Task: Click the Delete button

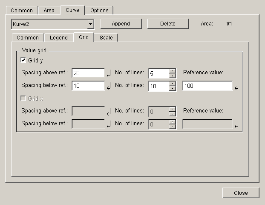Action: click(167, 24)
